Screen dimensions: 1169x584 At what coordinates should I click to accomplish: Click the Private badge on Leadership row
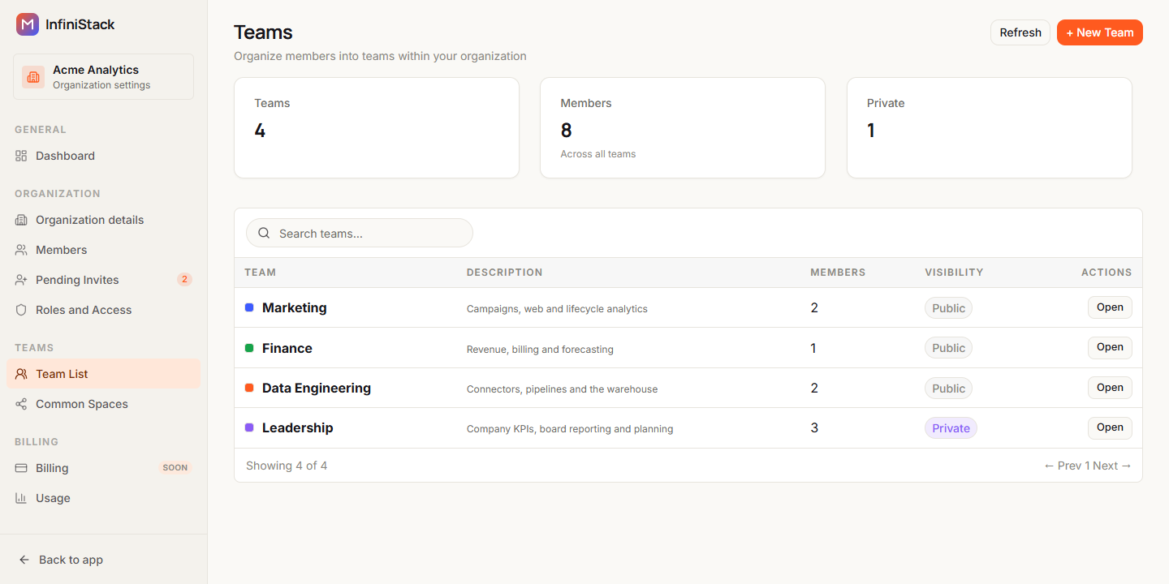951,428
